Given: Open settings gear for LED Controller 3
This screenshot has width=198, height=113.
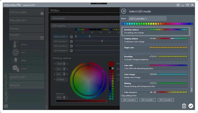Looking at the screenshot, I should tap(71, 46).
